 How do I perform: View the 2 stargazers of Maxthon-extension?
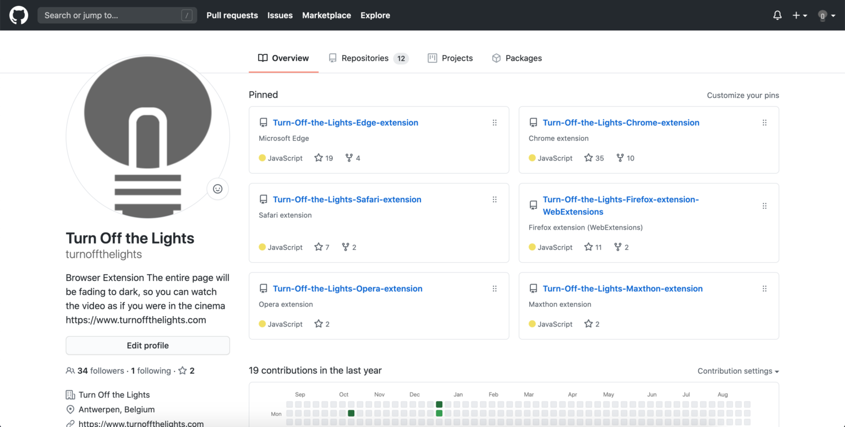pyautogui.click(x=592, y=324)
